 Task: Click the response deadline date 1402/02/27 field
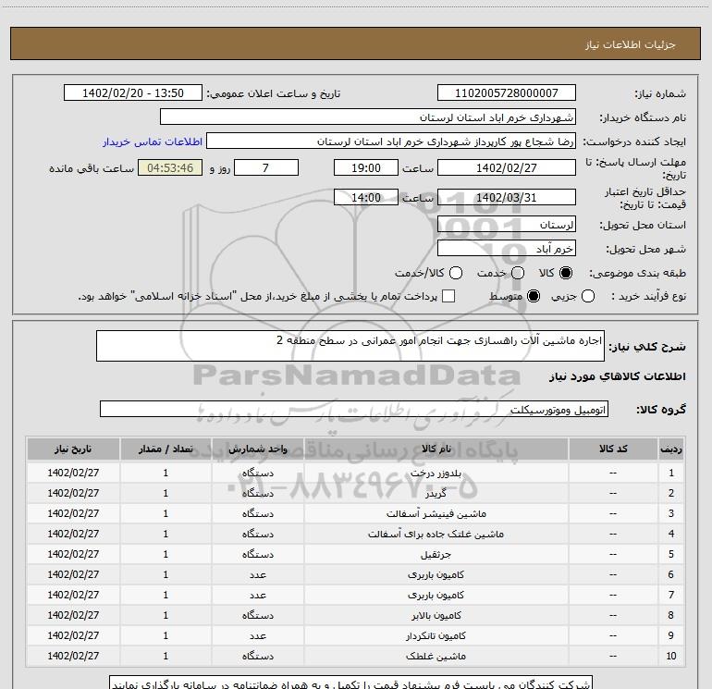(507, 167)
